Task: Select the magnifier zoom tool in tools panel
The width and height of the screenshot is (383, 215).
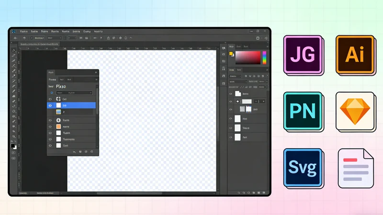Action: click(x=14, y=137)
